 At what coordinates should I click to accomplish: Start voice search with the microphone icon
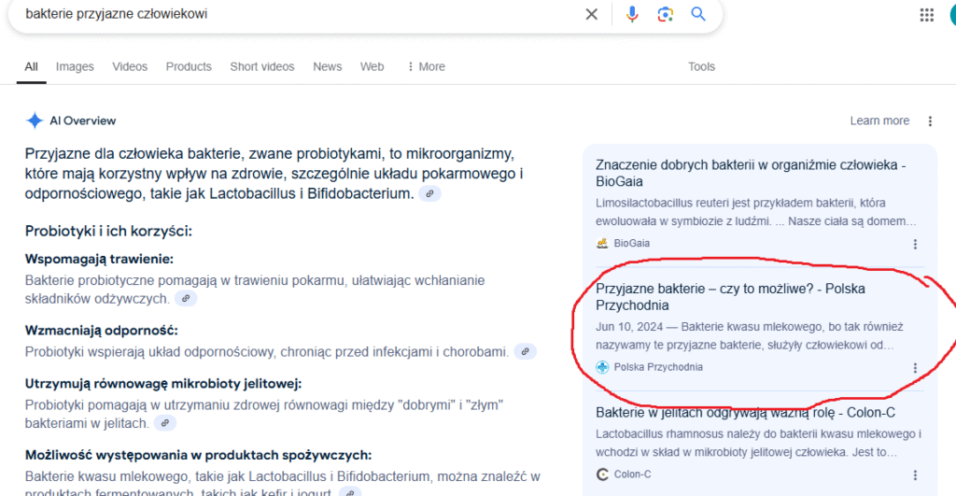point(632,14)
